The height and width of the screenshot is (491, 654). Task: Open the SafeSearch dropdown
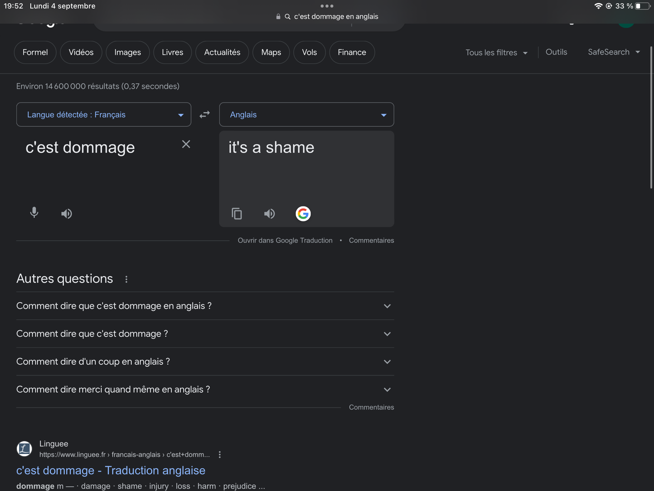(x=614, y=52)
